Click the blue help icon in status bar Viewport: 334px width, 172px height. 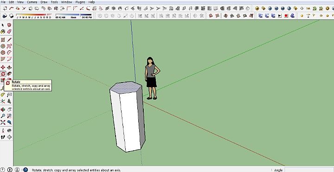click(26, 170)
